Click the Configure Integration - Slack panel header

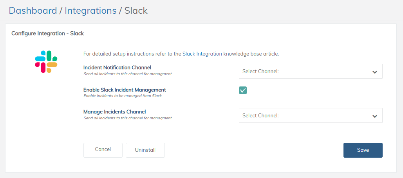[x=48, y=34]
